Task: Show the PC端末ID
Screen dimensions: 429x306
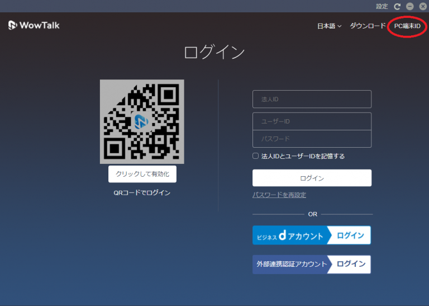Action: tap(407, 26)
